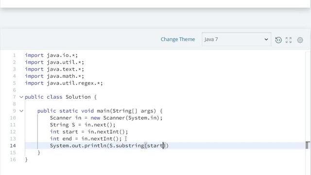This screenshot has height=175, width=311.
Task: Toggle fullscreen editor mode icon
Action: point(289,40)
